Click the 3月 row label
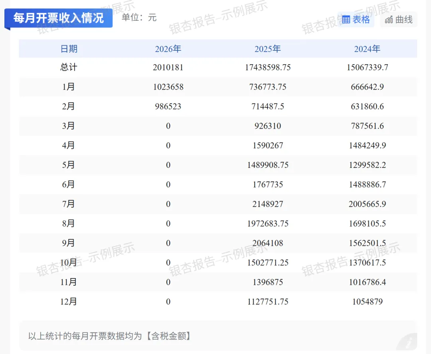This screenshot has width=431, height=354. [69, 126]
